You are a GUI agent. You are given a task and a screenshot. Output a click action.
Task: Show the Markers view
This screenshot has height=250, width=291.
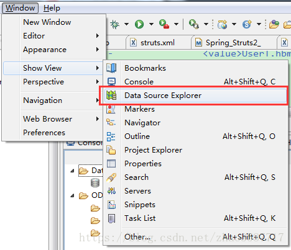pyautogui.click(x=195, y=109)
